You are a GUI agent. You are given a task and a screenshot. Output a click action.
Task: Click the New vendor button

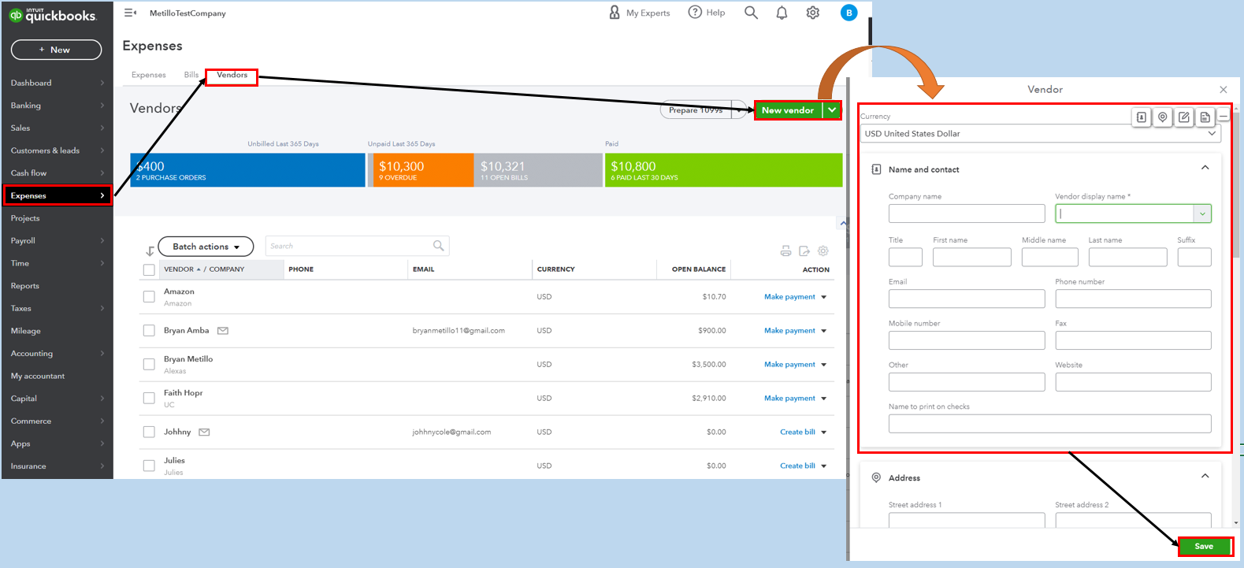788,110
